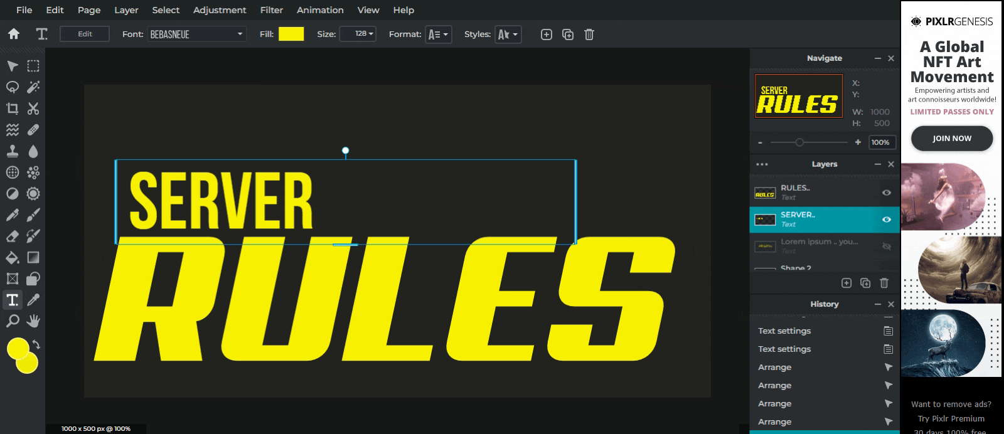Image resolution: width=1004 pixels, height=434 pixels.
Task: Open the File menu
Action: 24,10
